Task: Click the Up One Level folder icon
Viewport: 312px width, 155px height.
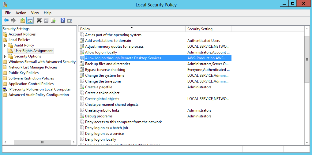Action: point(22,20)
